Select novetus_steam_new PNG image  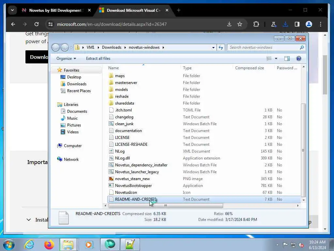[132, 179]
